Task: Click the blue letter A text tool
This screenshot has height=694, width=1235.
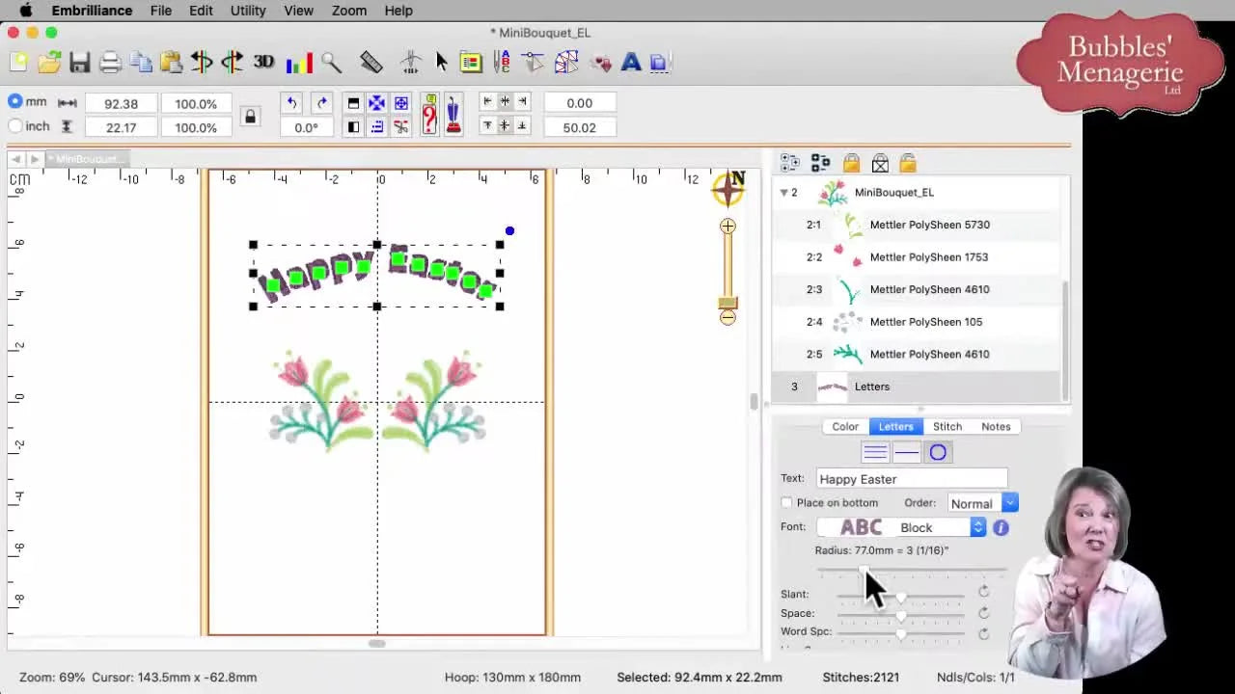Action: pos(631,63)
